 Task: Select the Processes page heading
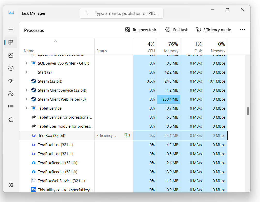coord(34,30)
